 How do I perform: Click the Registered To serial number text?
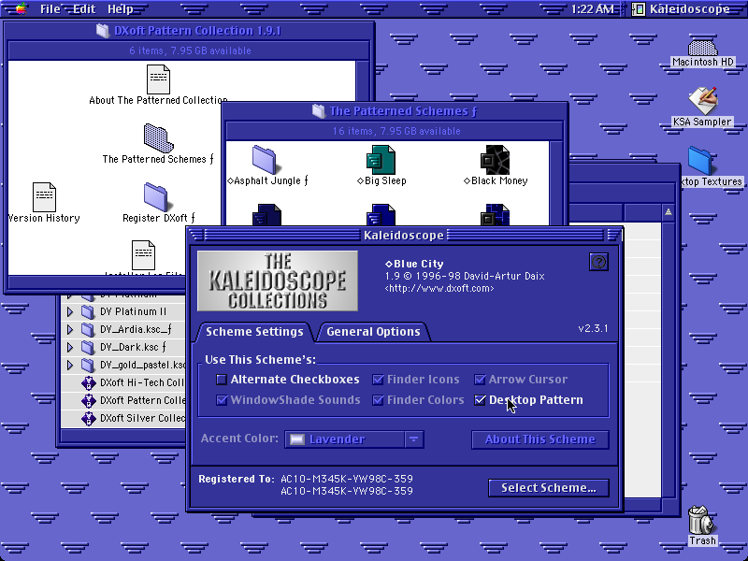[347, 484]
